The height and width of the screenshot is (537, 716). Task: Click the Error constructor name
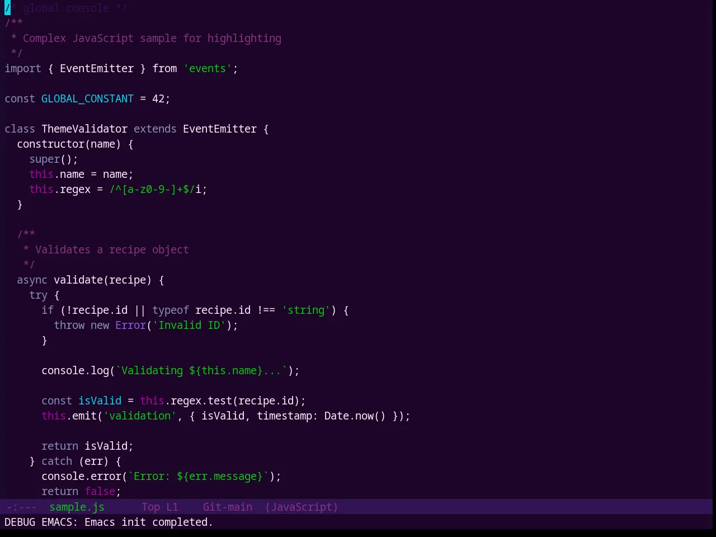click(130, 325)
